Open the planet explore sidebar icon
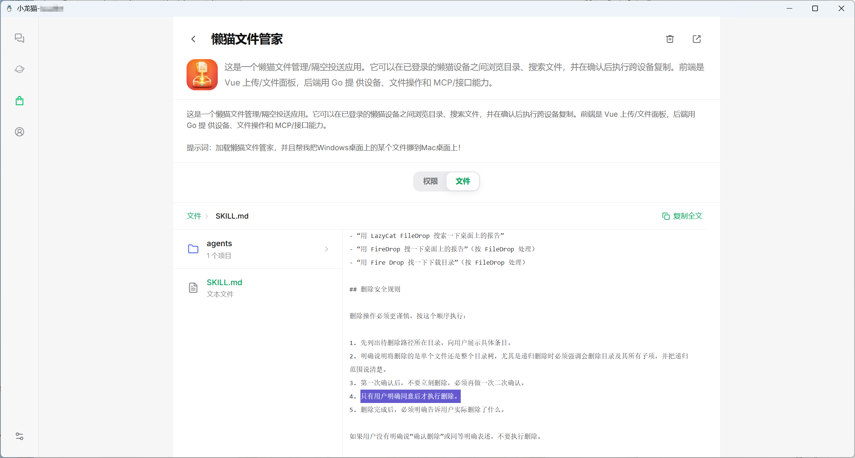The height and width of the screenshot is (458, 855). pos(19,69)
